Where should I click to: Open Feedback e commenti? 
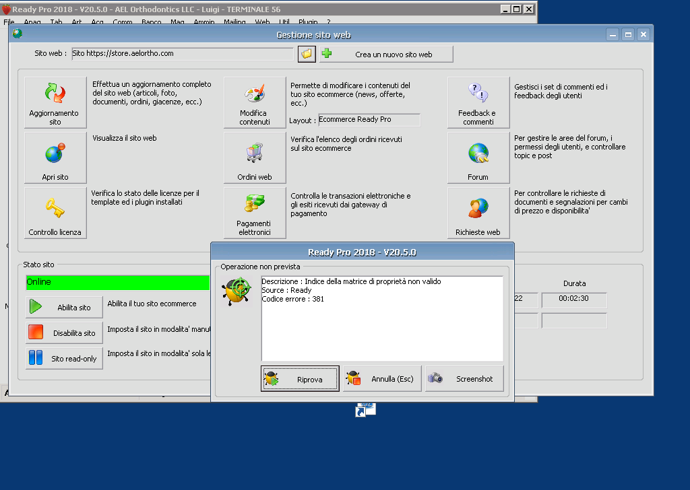[478, 102]
